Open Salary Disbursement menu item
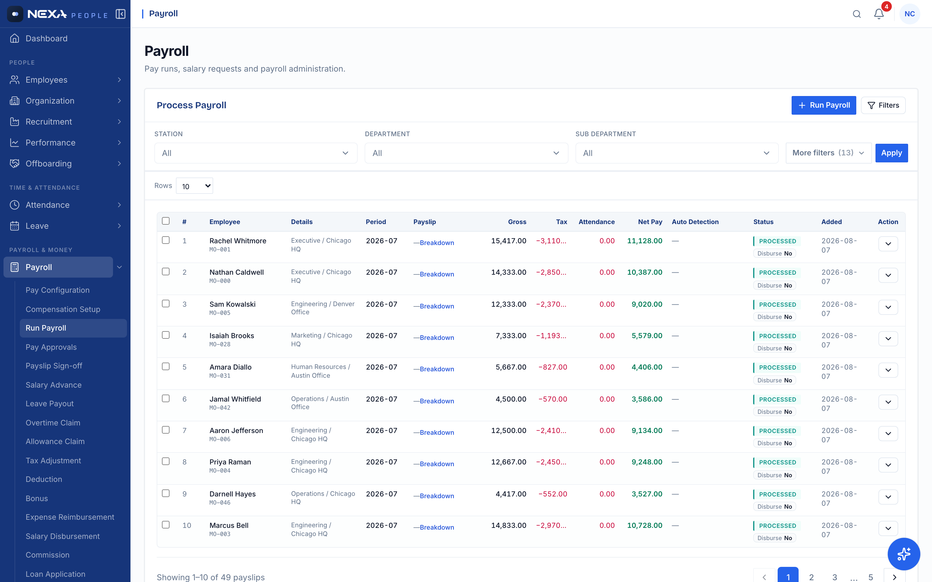Screen dimensions: 932x582 62,536
